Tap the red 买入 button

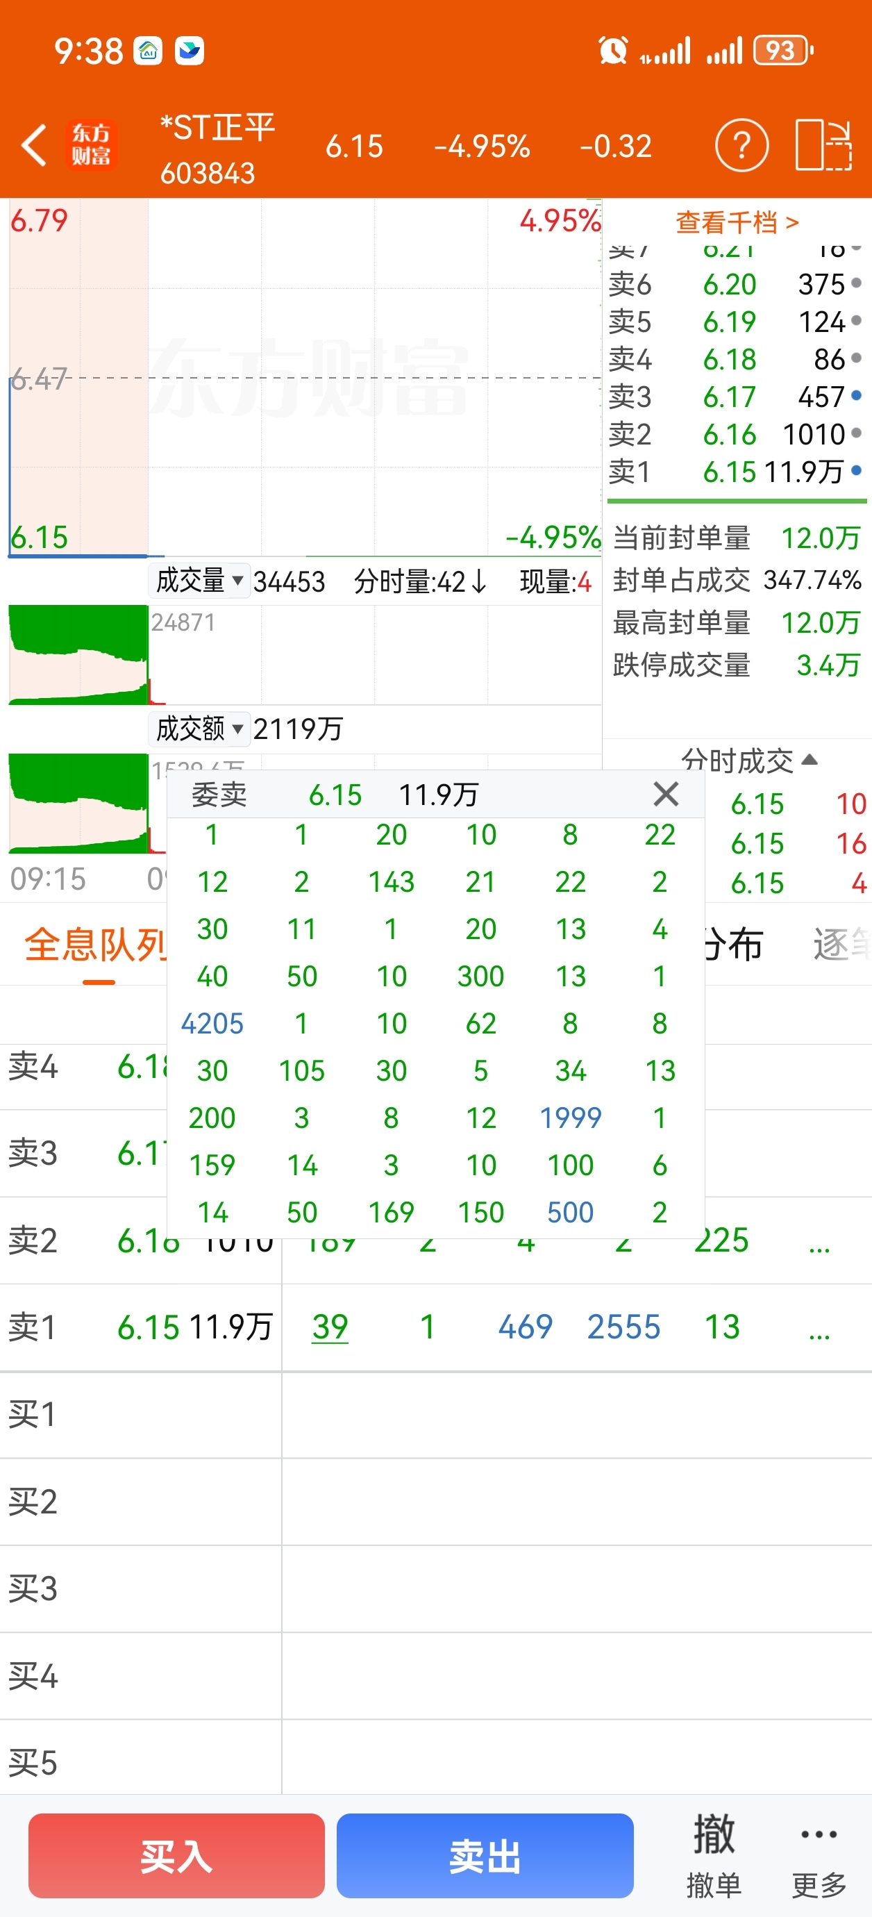click(x=176, y=1855)
